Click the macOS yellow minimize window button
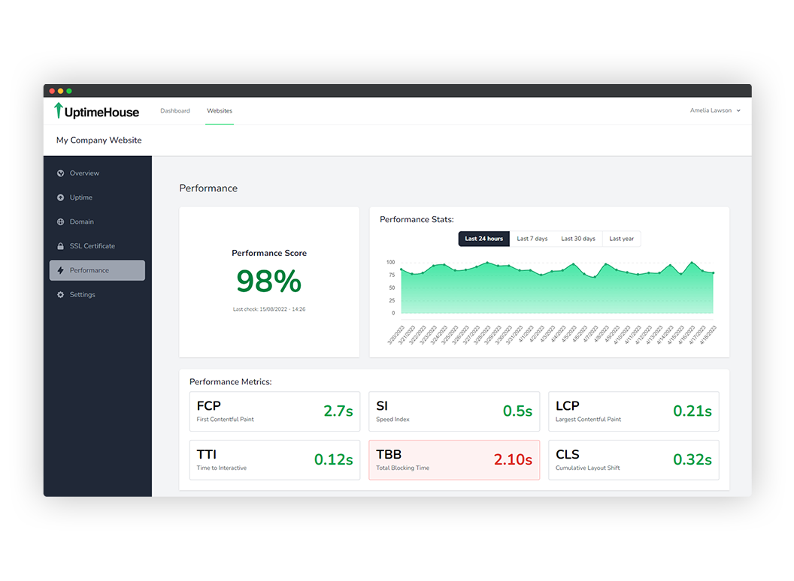 [61, 91]
